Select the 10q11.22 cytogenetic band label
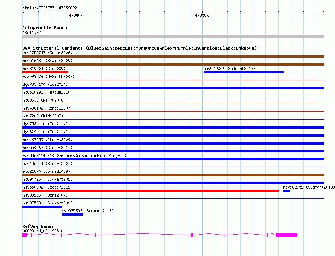Viewport: 335px width, 256px height. point(32,33)
